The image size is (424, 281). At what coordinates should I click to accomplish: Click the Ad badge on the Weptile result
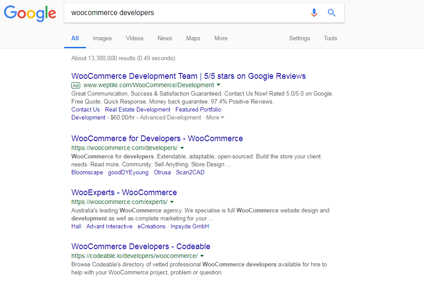click(76, 85)
